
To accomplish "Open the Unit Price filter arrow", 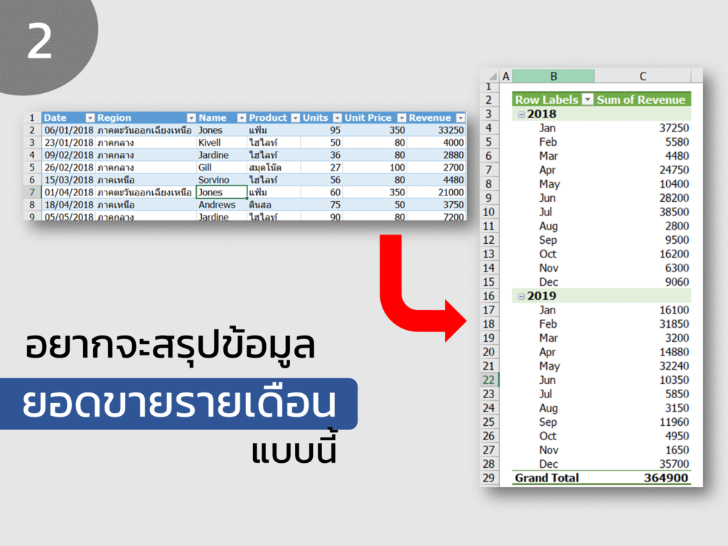I will tap(402, 118).
